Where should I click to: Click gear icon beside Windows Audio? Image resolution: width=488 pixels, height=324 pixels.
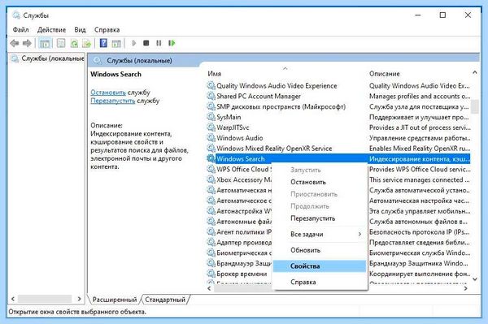pos(211,137)
